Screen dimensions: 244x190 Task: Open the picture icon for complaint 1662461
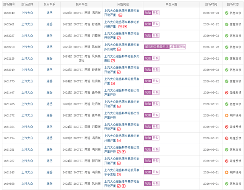pos(120,26)
